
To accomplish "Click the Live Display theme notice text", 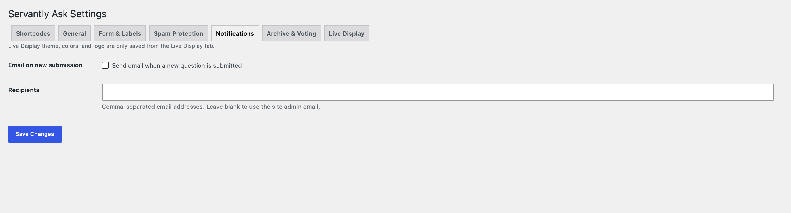I will 111,46.
